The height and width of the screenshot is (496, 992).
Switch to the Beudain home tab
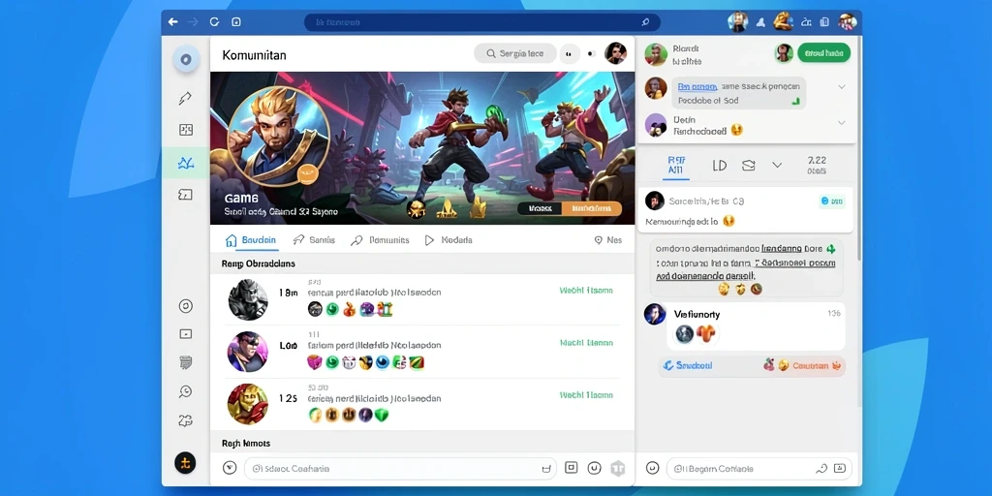[x=251, y=240]
